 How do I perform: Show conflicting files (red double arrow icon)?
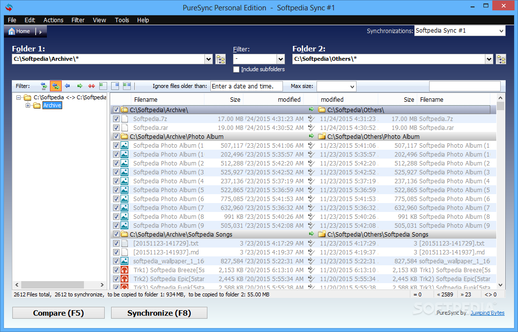click(91, 86)
